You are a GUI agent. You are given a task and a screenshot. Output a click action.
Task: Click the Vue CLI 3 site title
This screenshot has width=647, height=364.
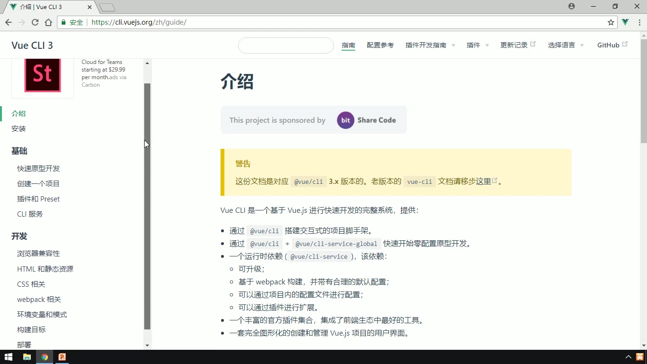click(x=32, y=45)
